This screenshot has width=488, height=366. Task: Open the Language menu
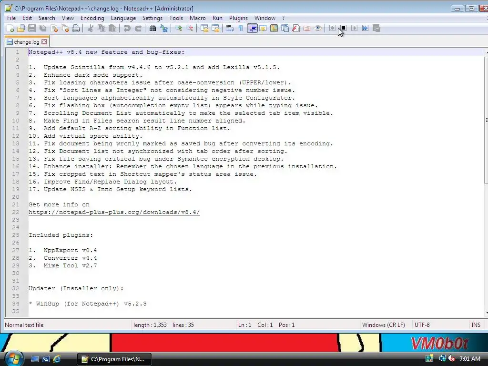[x=123, y=18]
